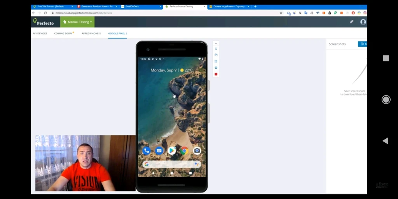The image size is (398, 199).
Task: Click the rotate/copy icon in the device toolbar
Action: pyautogui.click(x=216, y=55)
